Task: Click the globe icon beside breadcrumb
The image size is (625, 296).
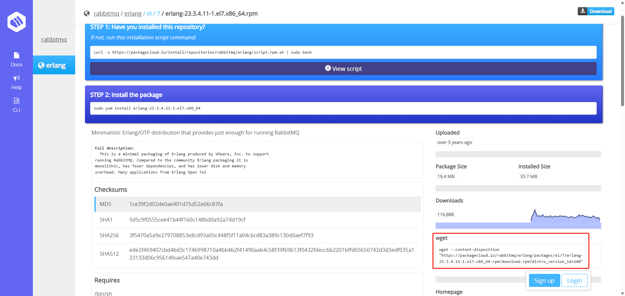Action: coord(87,13)
